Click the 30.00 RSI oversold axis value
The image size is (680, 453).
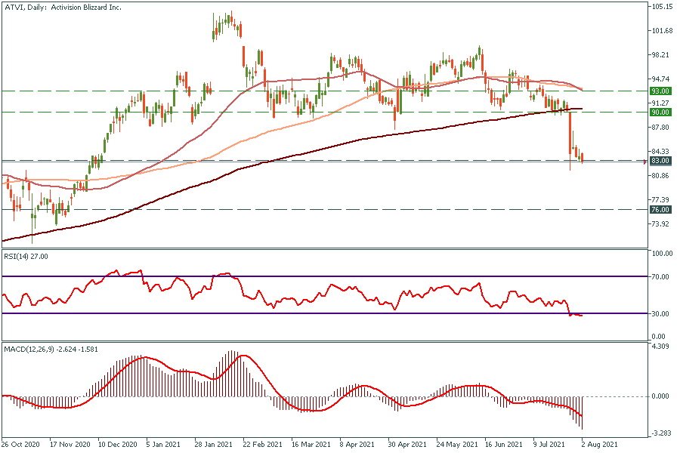(660, 313)
